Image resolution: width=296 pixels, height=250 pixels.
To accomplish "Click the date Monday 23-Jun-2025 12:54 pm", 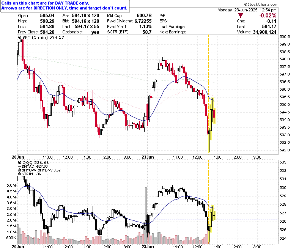I will point(247,10).
